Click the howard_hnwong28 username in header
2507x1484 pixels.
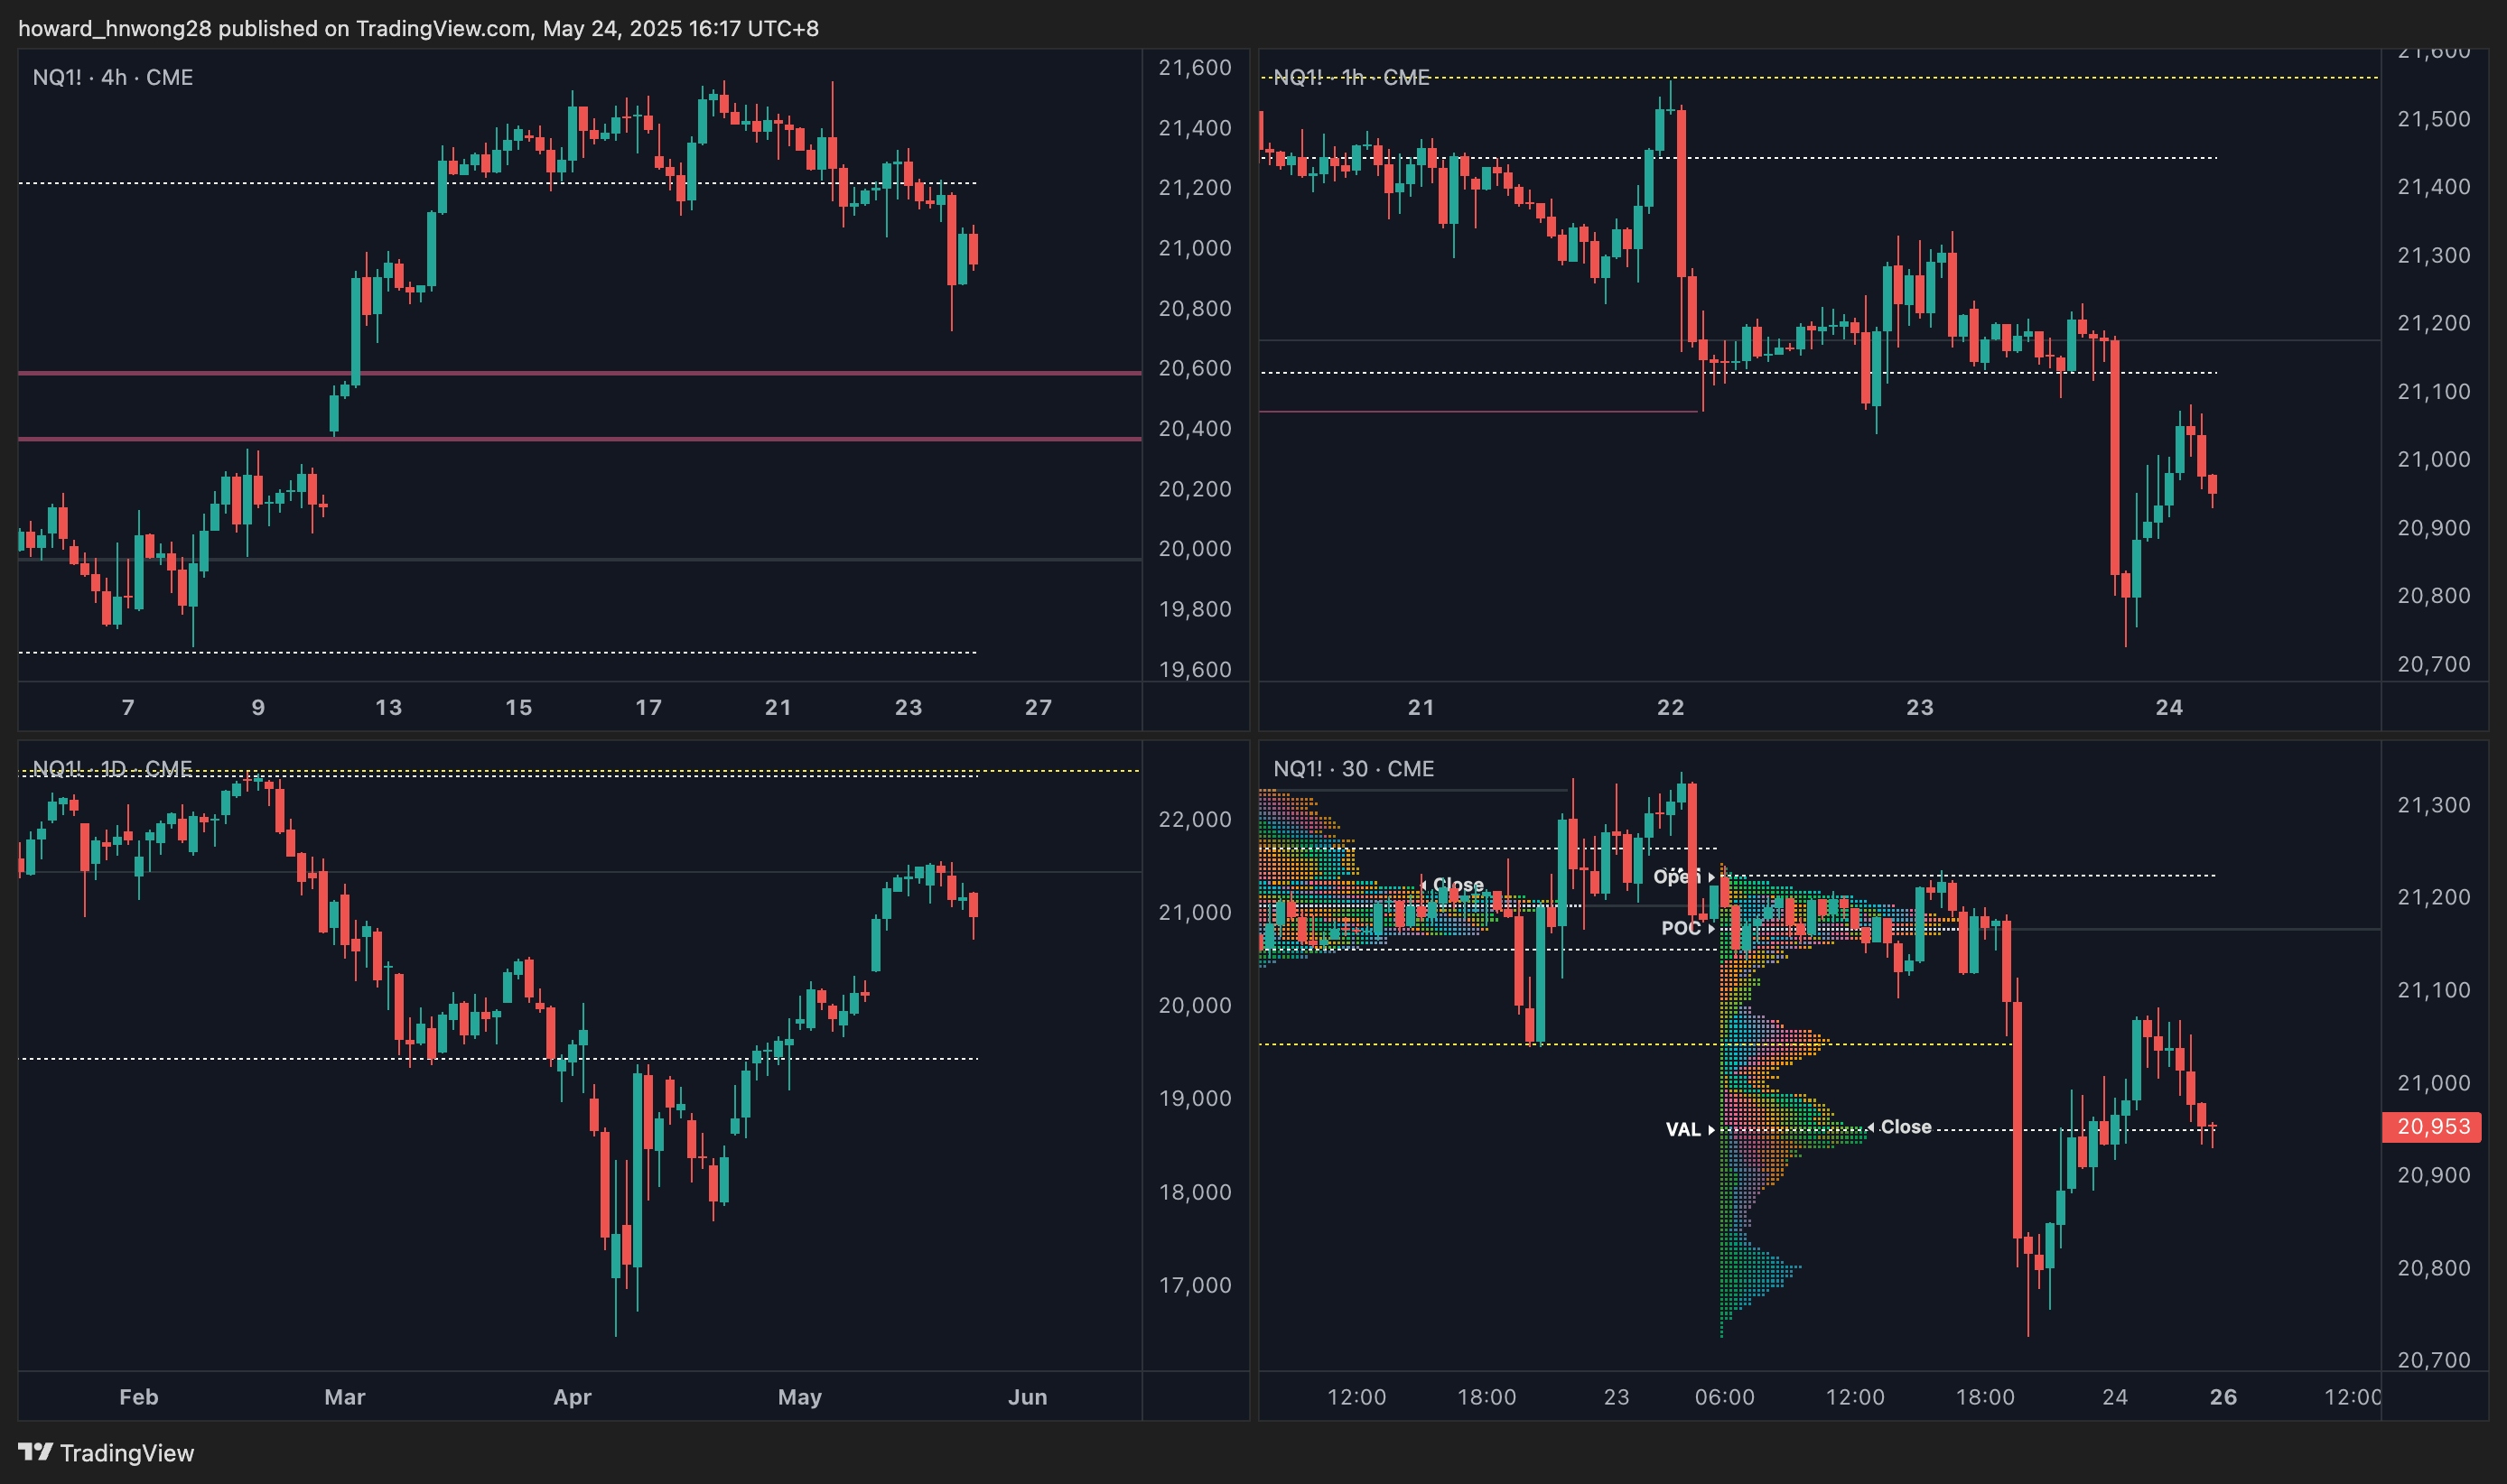click(115, 28)
